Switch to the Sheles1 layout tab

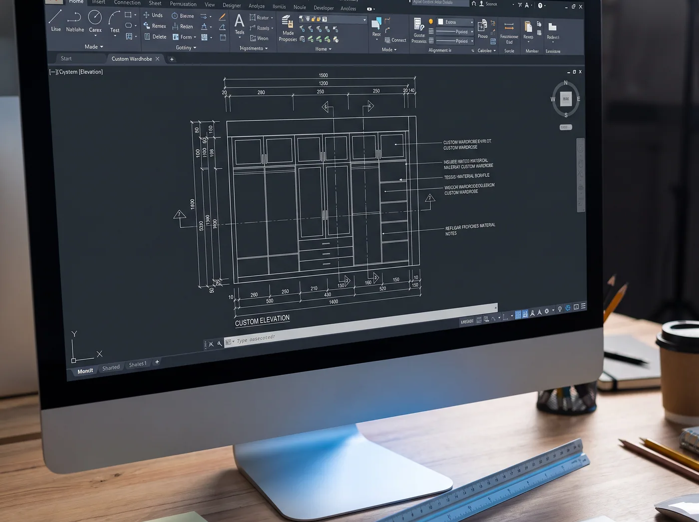[137, 364]
